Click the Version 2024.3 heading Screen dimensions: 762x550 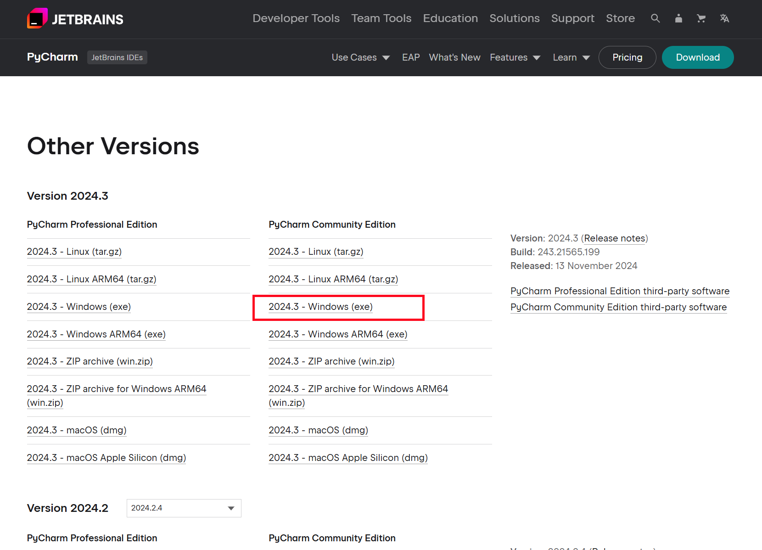tap(67, 196)
